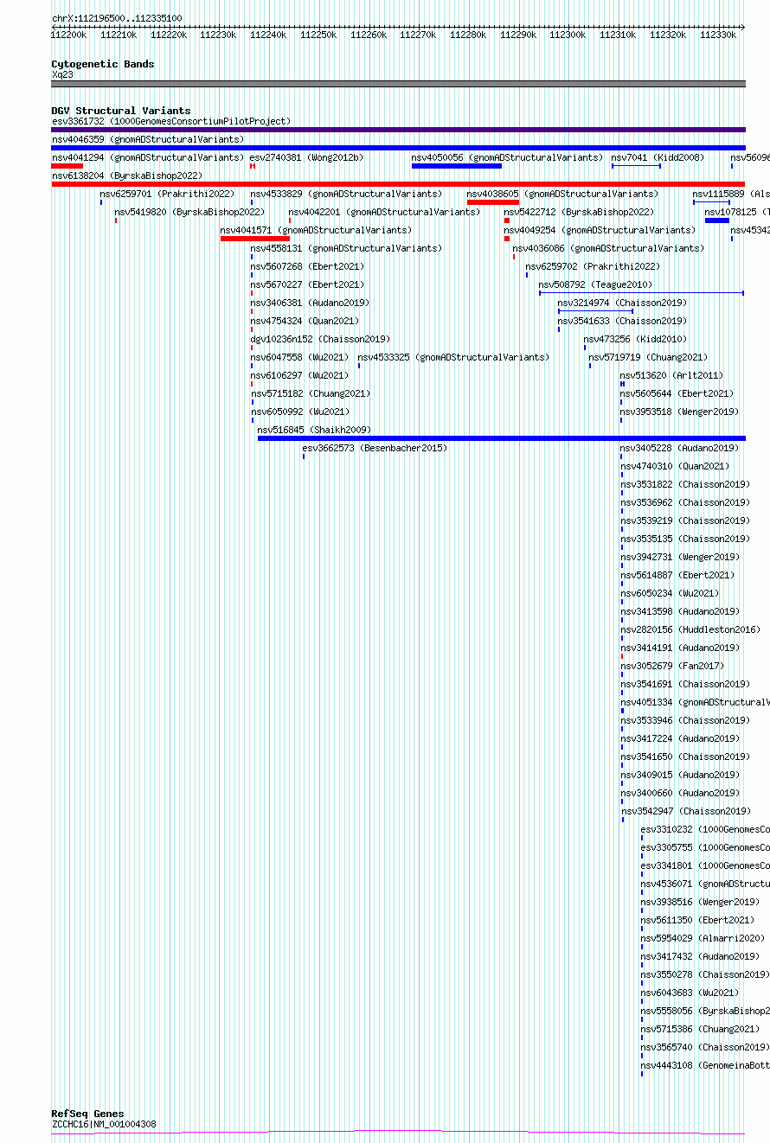The width and height of the screenshot is (770, 1143).
Task: Click the chrX:112196500..112335100 coordinate label
Action: tap(117, 18)
